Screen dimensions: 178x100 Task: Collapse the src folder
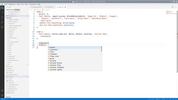click(8, 64)
